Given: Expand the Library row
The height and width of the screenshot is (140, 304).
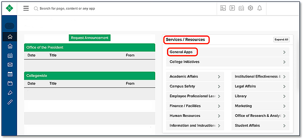Looking at the screenshot, I should coord(260,96).
